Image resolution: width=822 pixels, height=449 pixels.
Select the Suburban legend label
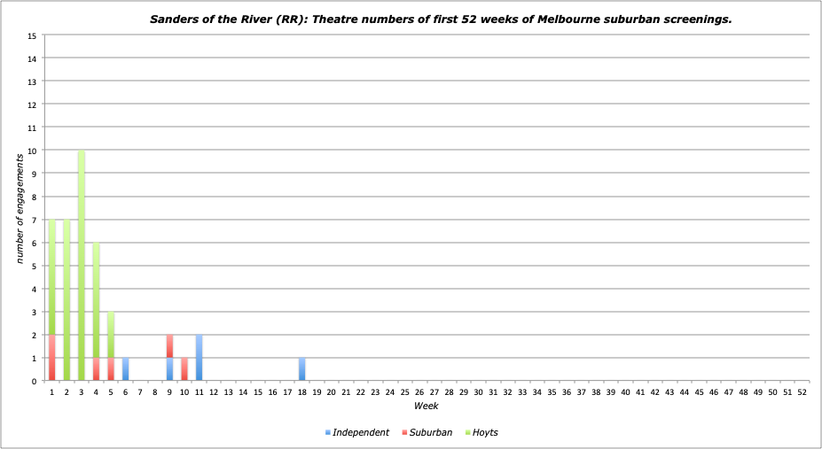coord(432,432)
